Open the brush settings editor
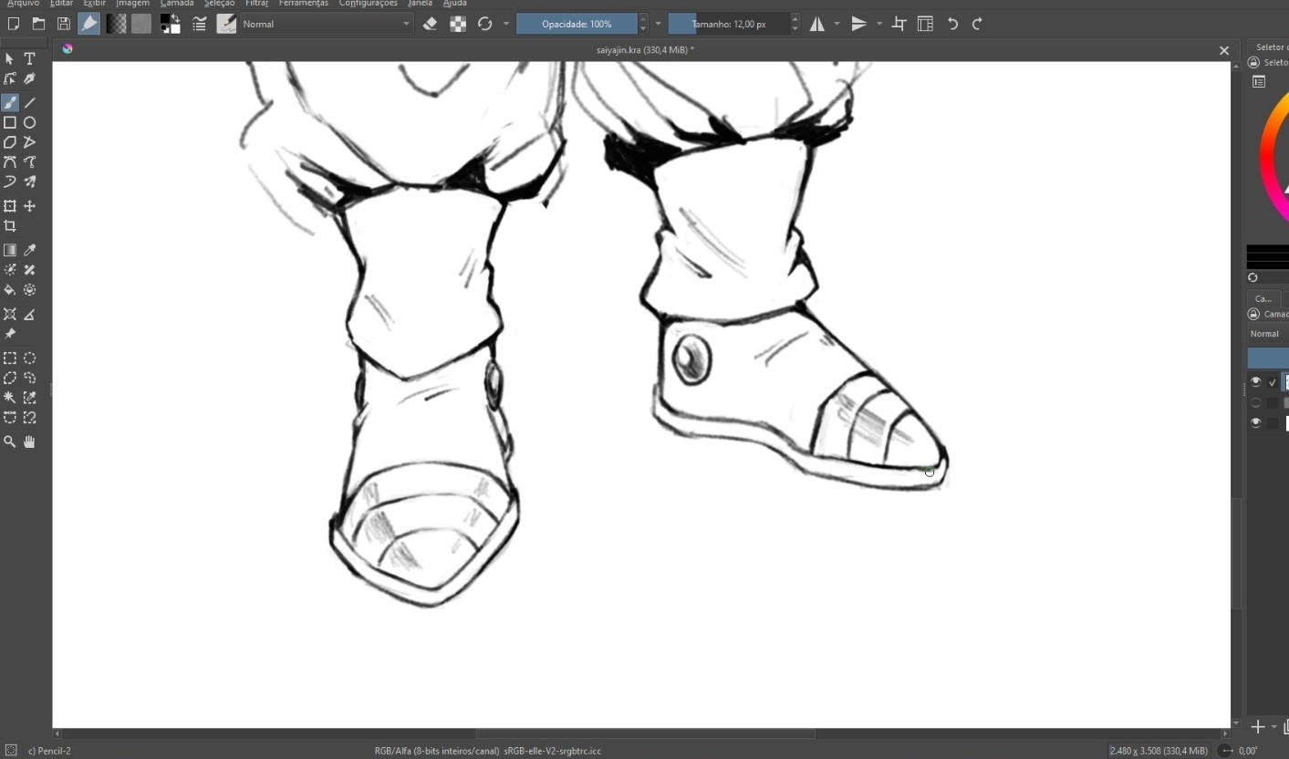 (x=199, y=24)
